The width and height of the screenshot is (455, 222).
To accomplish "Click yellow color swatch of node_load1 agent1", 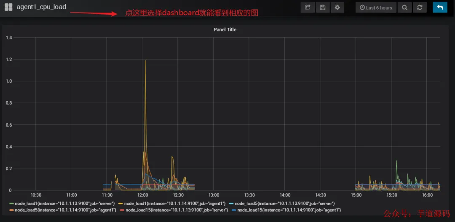I will tap(121, 204).
